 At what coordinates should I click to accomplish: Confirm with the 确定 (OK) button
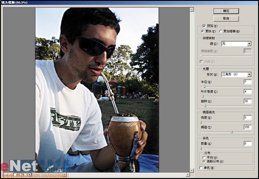tap(226, 11)
